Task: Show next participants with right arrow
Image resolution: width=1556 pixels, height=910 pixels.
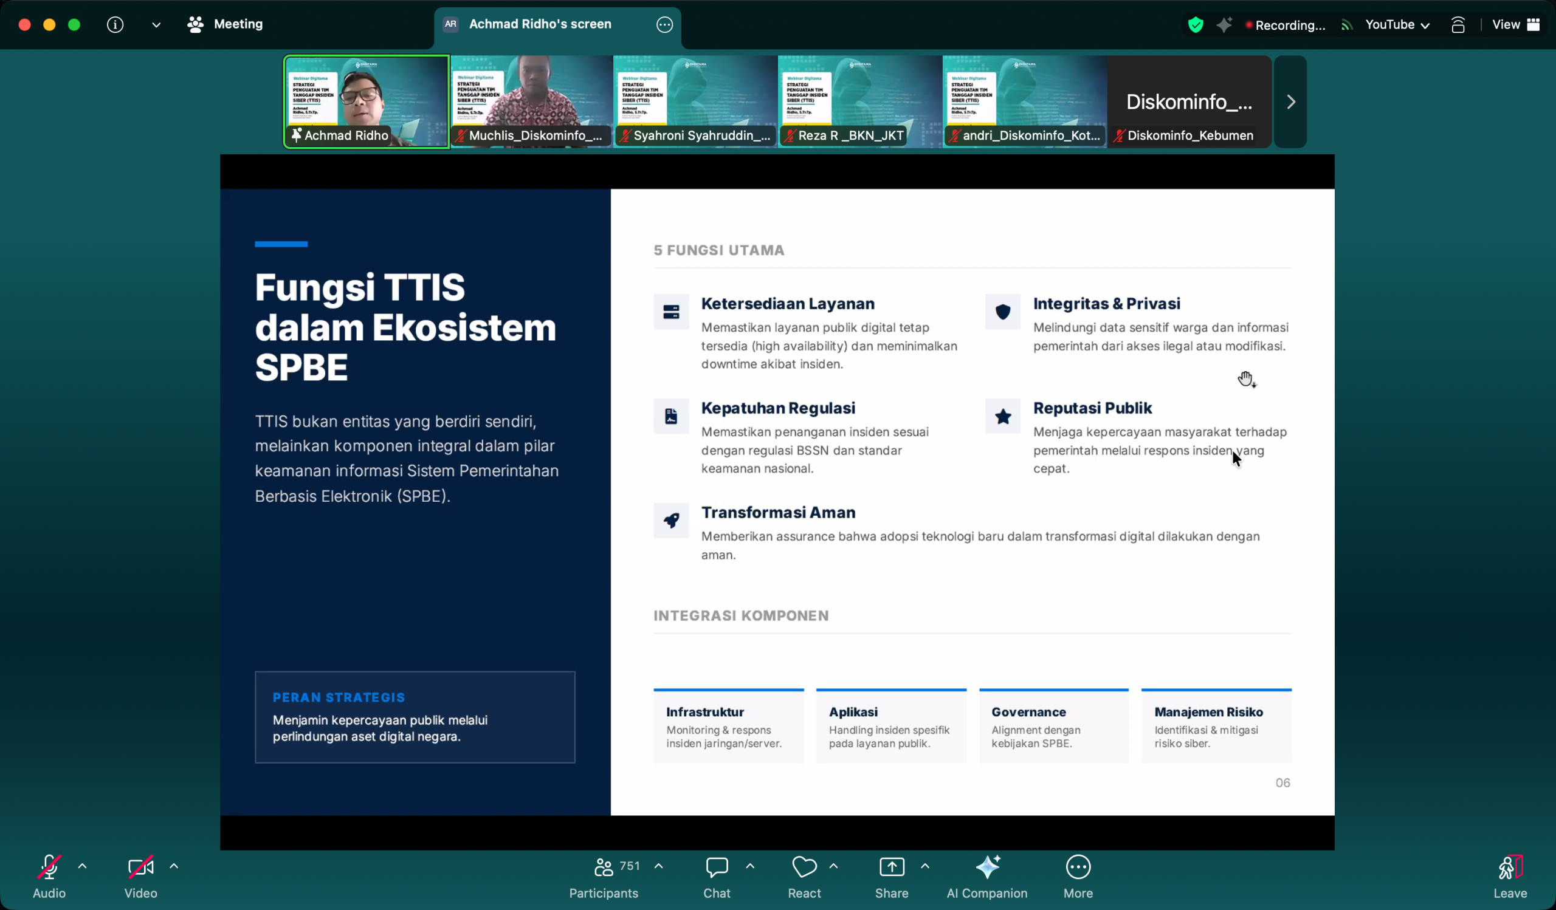Action: [x=1290, y=102]
